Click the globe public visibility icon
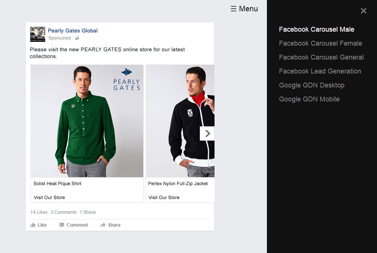The height and width of the screenshot is (253, 377). (77, 38)
